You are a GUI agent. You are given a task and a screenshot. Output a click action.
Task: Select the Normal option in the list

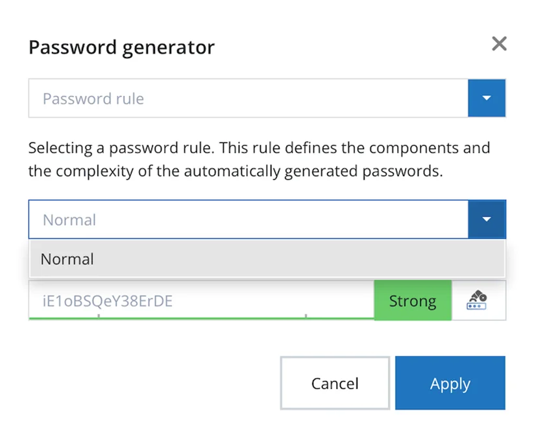click(x=267, y=258)
